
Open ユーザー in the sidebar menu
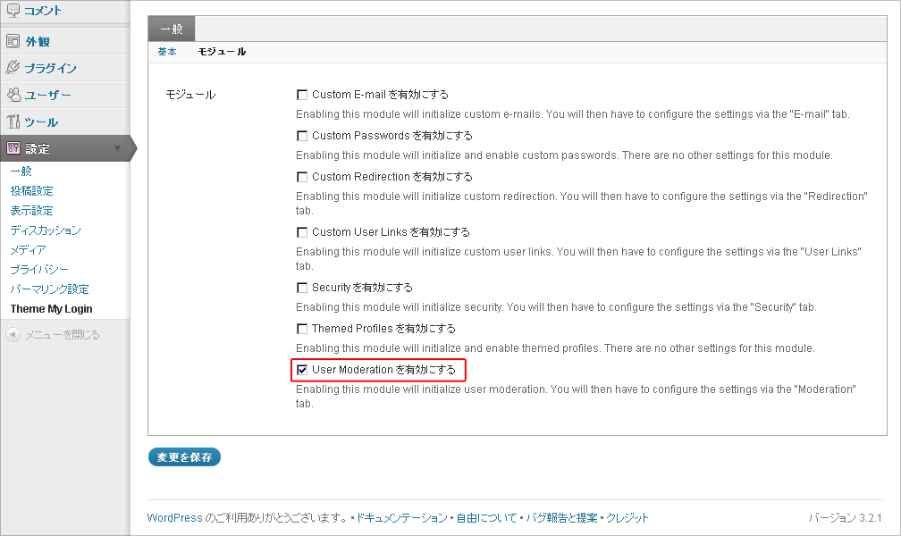point(47,95)
